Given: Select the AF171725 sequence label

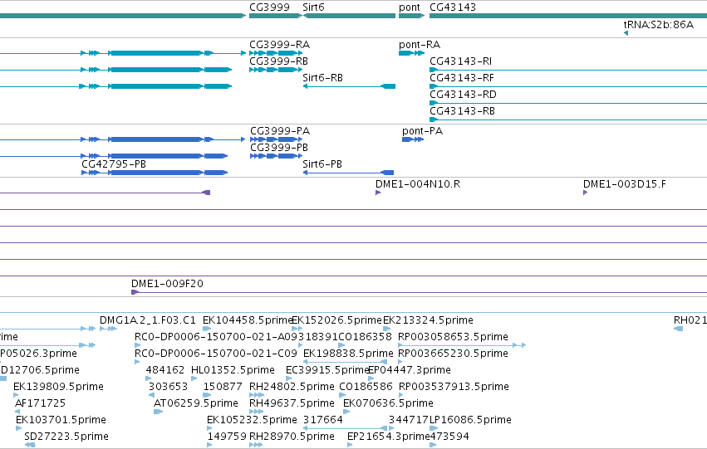Looking at the screenshot, I should 40,403.
